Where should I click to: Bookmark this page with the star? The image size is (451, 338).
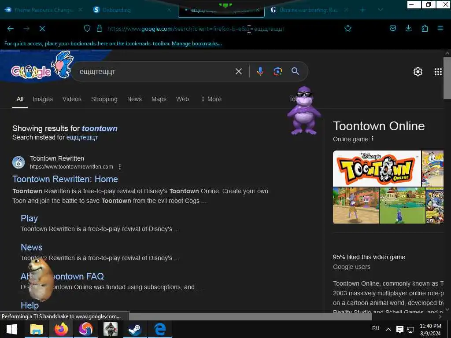(x=348, y=28)
